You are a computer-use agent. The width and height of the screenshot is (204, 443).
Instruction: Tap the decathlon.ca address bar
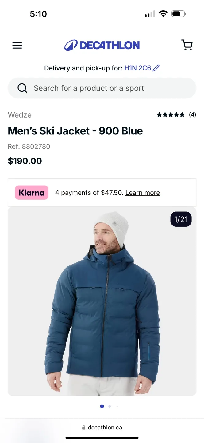pyautogui.click(x=102, y=428)
